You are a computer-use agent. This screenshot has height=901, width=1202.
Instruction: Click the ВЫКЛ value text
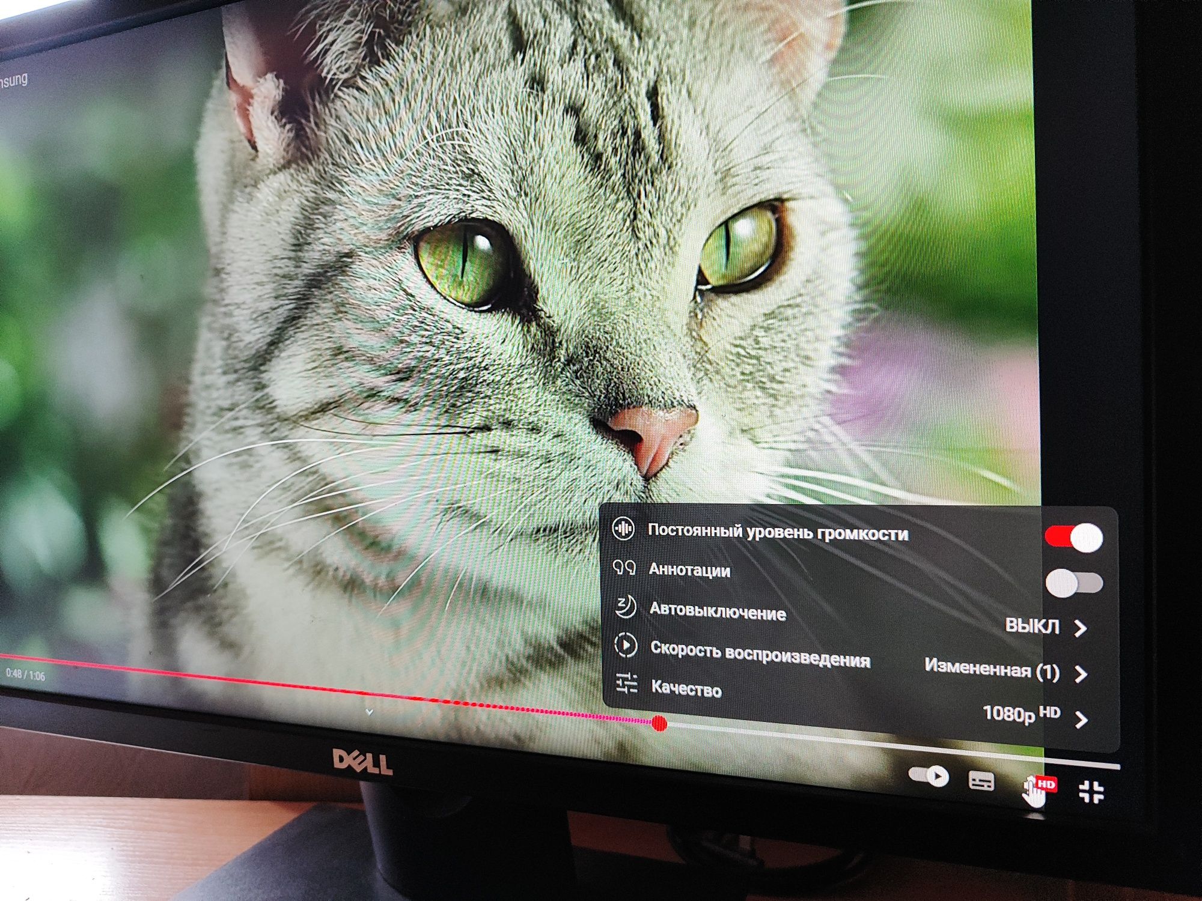click(1031, 626)
